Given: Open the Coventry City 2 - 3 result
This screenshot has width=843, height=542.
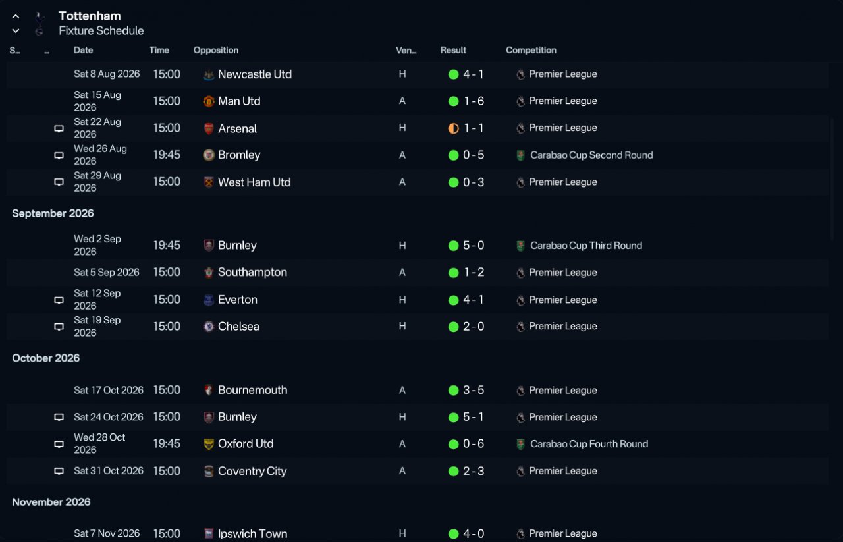Looking at the screenshot, I should click(474, 471).
